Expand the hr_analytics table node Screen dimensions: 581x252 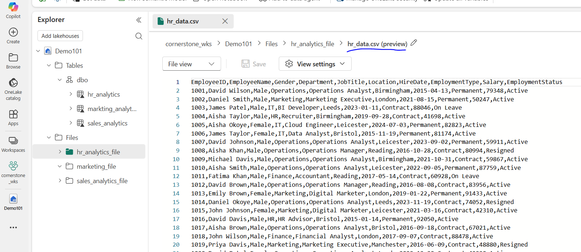(71, 94)
